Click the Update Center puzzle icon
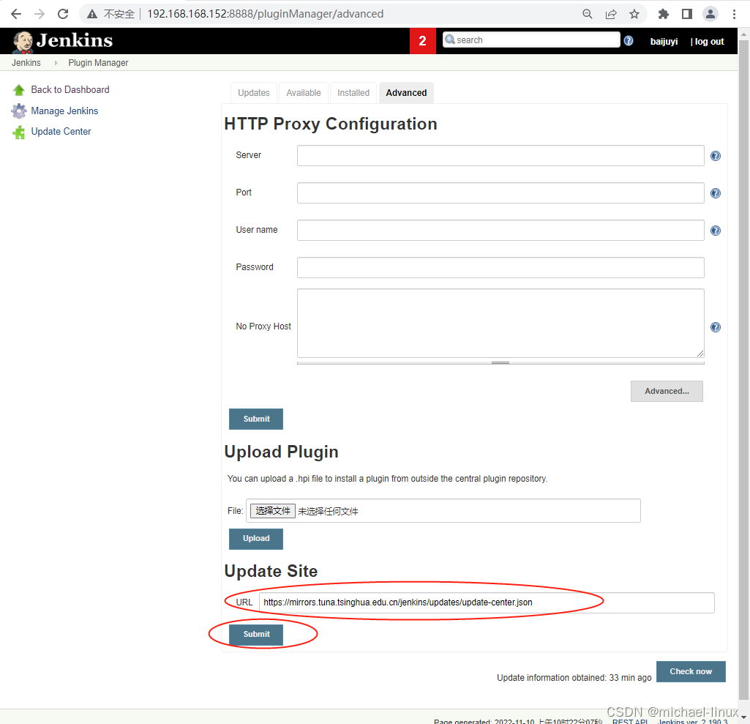This screenshot has height=724, width=750. click(x=18, y=132)
